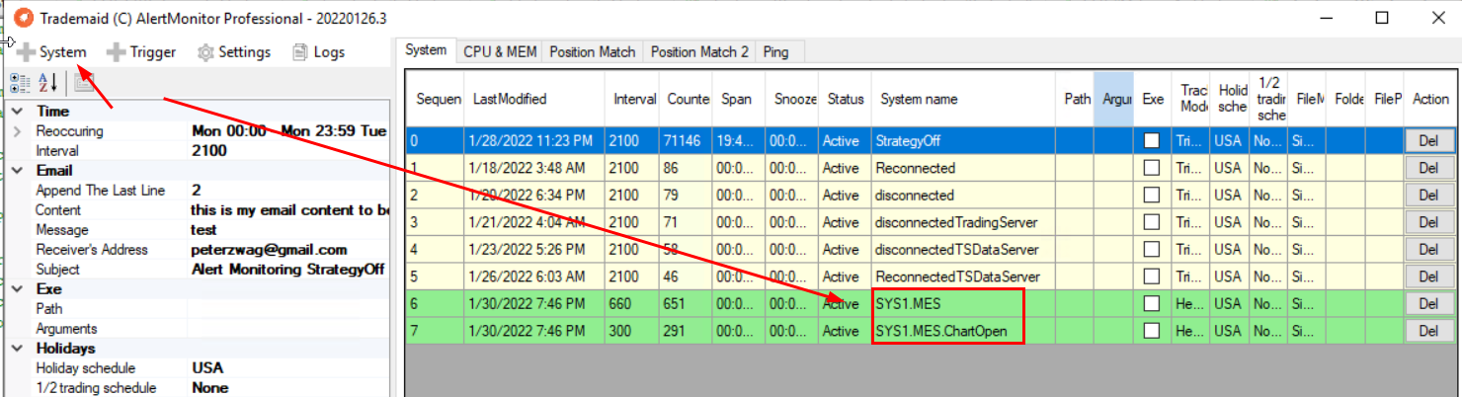Check the Exe box for StrategyOff row

point(1152,141)
